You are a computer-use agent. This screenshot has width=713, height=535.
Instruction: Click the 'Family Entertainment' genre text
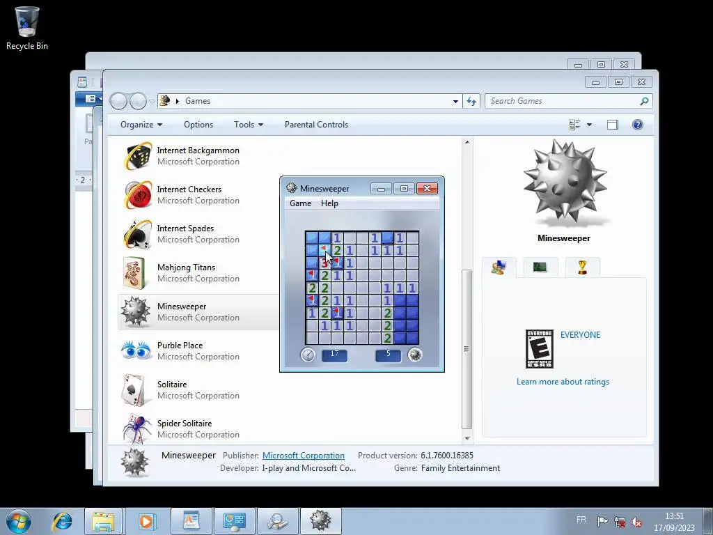pyautogui.click(x=460, y=468)
